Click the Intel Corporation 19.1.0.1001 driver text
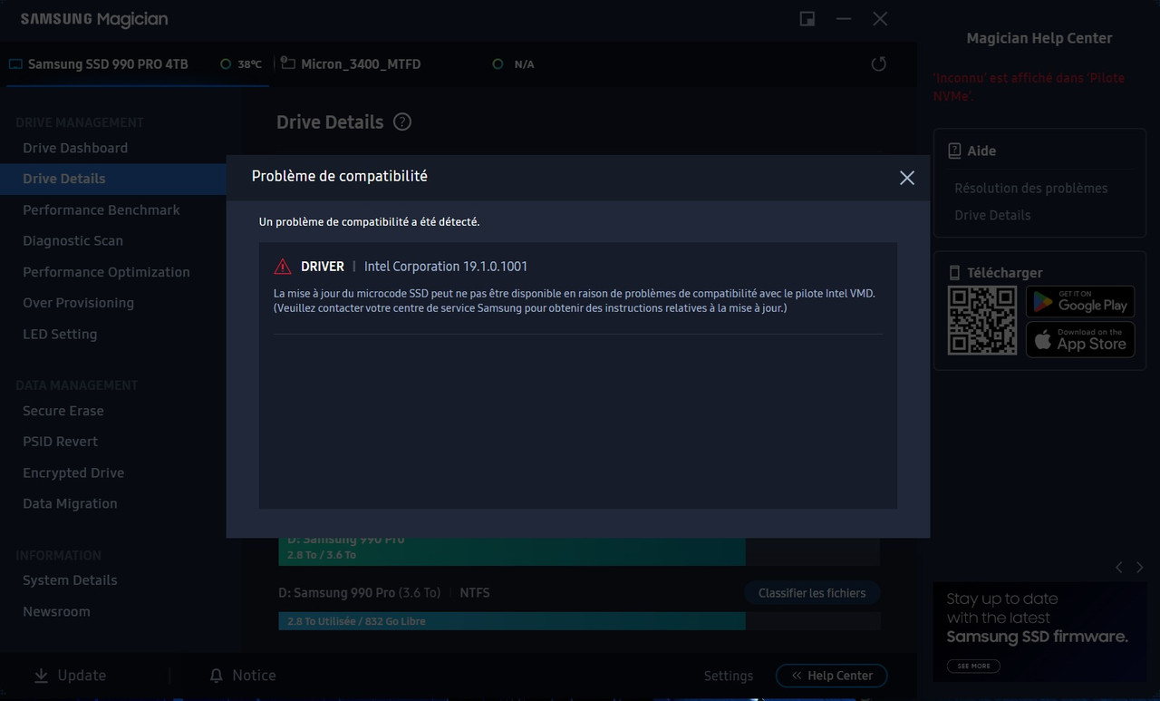 pos(446,267)
